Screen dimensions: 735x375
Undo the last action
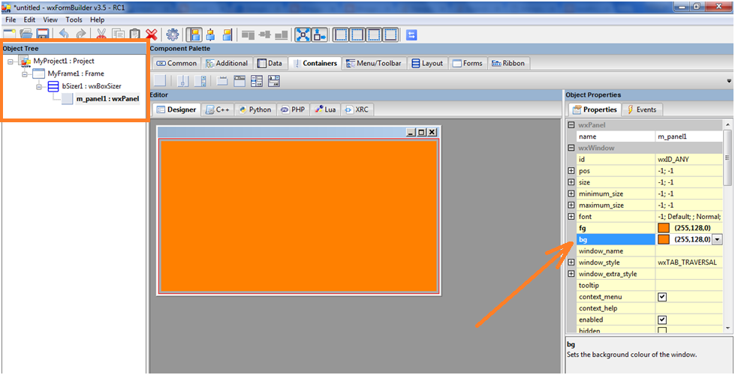(65, 34)
